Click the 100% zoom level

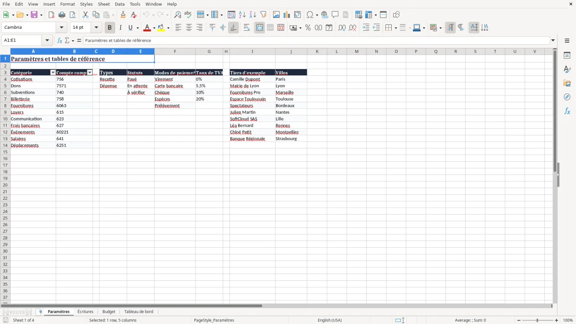tap(568, 320)
